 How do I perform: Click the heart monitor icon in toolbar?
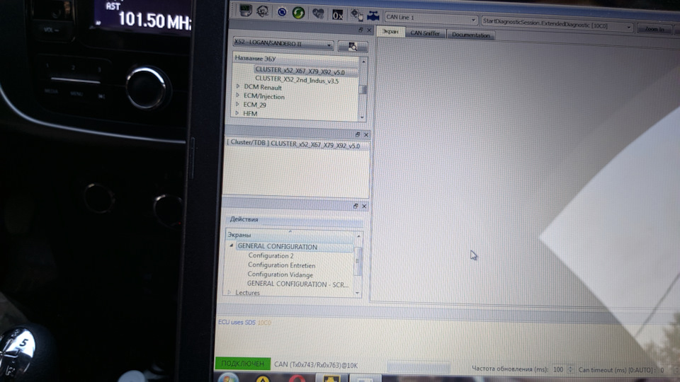[319, 13]
